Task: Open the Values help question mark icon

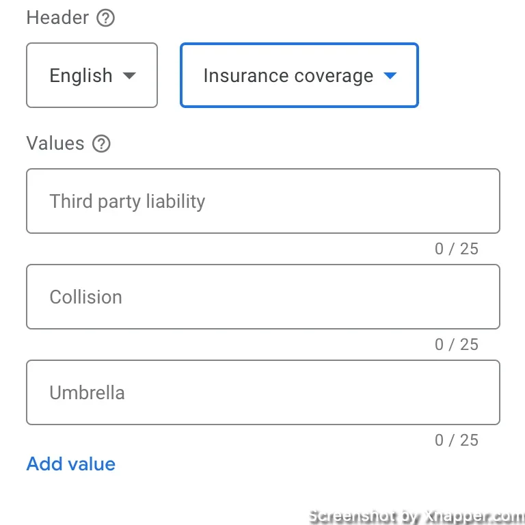Action: (101, 144)
